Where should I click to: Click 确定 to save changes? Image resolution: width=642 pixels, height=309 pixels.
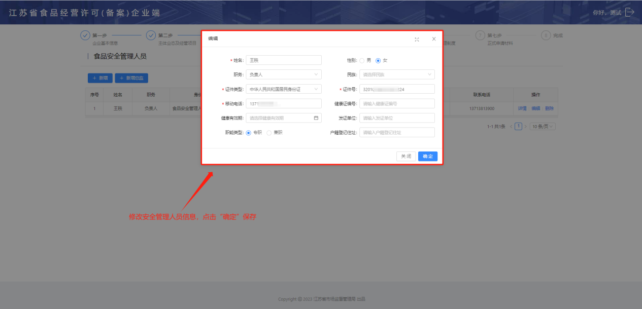(428, 157)
